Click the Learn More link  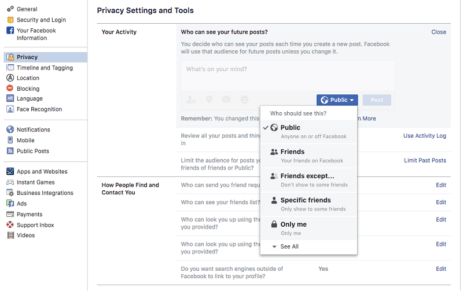pyautogui.click(x=366, y=119)
